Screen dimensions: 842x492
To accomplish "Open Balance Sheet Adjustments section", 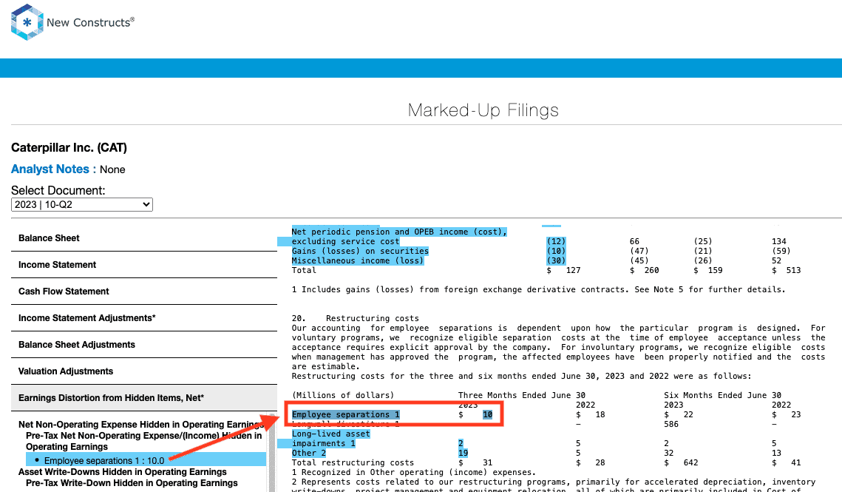I will click(144, 345).
